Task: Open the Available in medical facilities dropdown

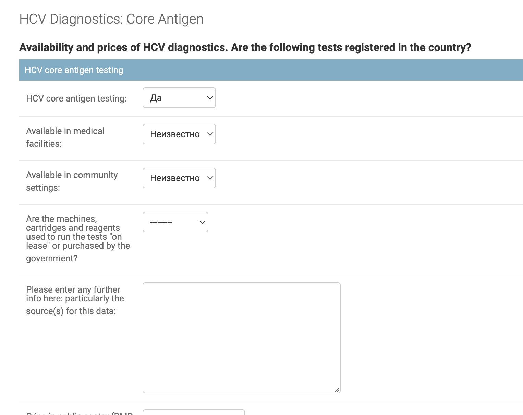Action: click(x=179, y=134)
